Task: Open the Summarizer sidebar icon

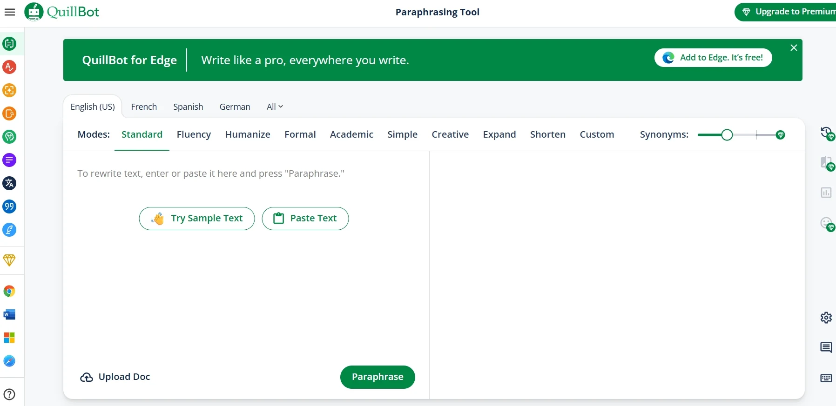Action: (9, 160)
